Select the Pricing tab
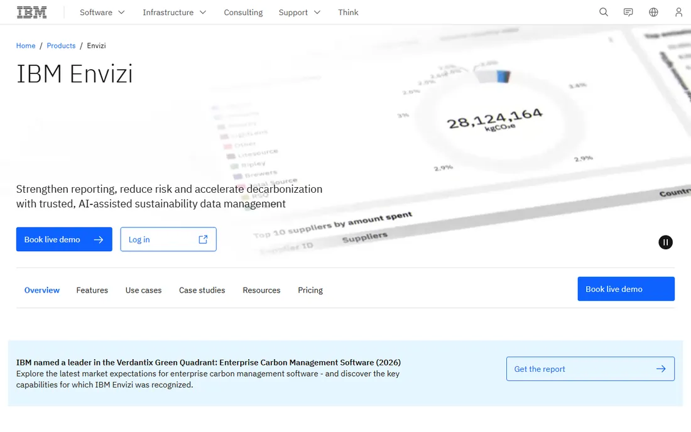The width and height of the screenshot is (691, 432). coord(310,290)
